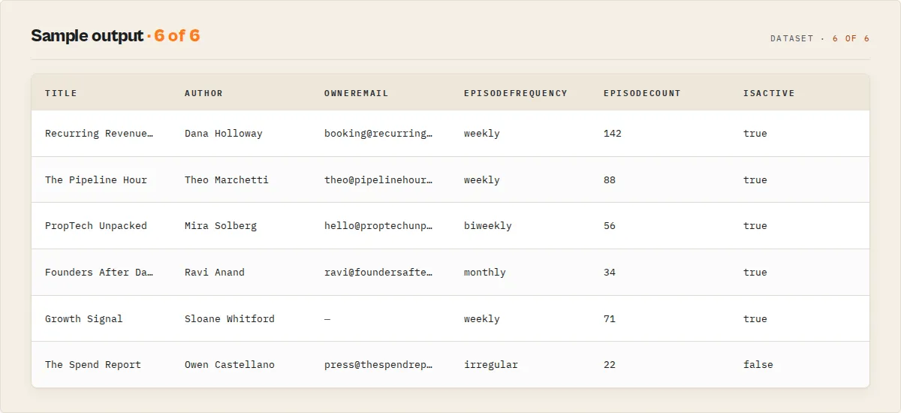Click the true value in Ravi Anand row
901x413 pixels.
[755, 273]
